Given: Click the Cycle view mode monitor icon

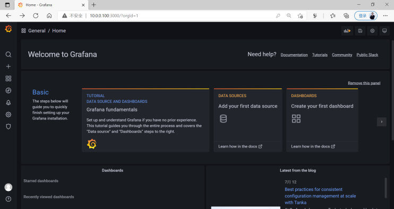Looking at the screenshot, I should (384, 31).
